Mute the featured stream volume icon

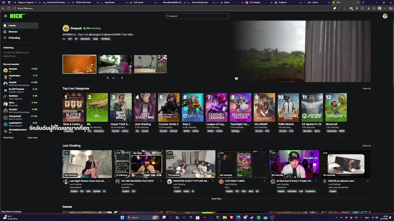(236, 79)
